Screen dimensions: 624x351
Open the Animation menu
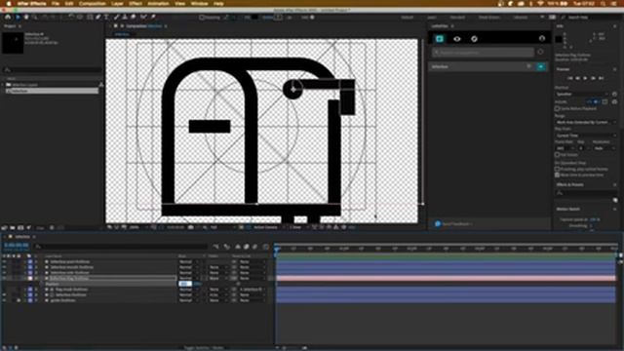point(158,3)
